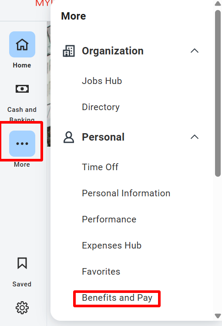Screen dimensions: 222x326
Task: Click the scrollbar down arrow
Action: pos(218,316)
